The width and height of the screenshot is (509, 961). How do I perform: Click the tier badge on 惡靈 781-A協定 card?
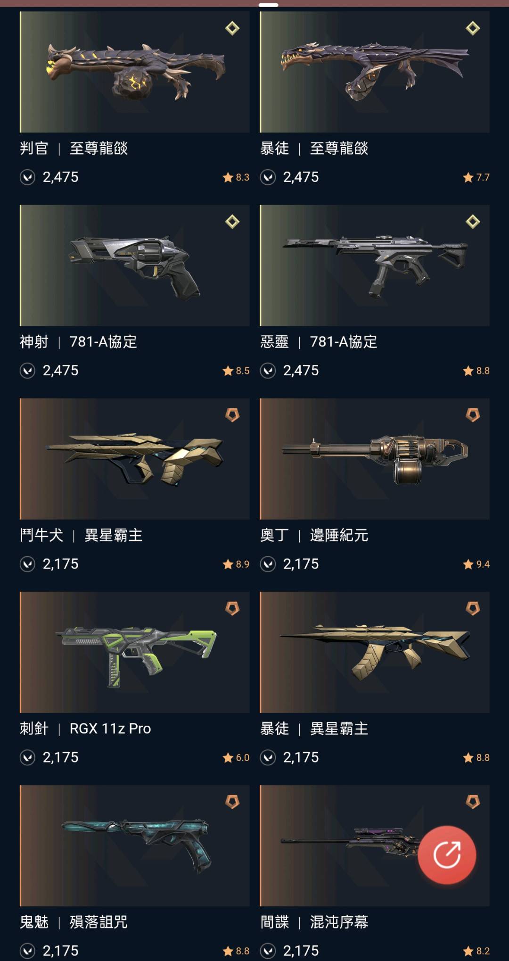(x=473, y=222)
